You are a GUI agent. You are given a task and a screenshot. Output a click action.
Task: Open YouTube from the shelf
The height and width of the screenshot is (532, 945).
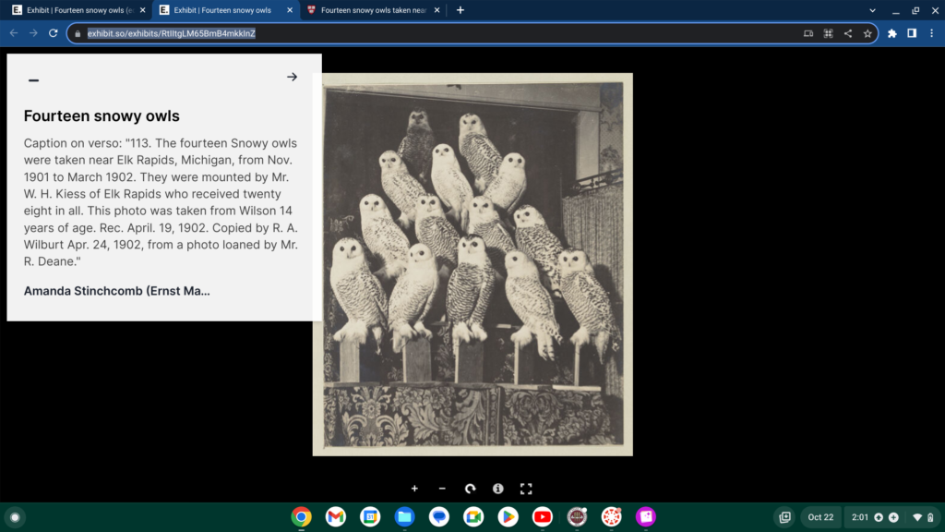tap(542, 517)
